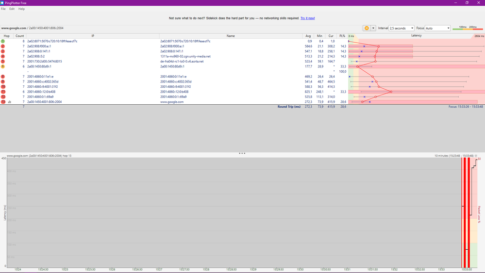The width and height of the screenshot is (485, 273).
Task: Click the timeline title 'www.google.com ... hop 13'
Action: coord(39,156)
